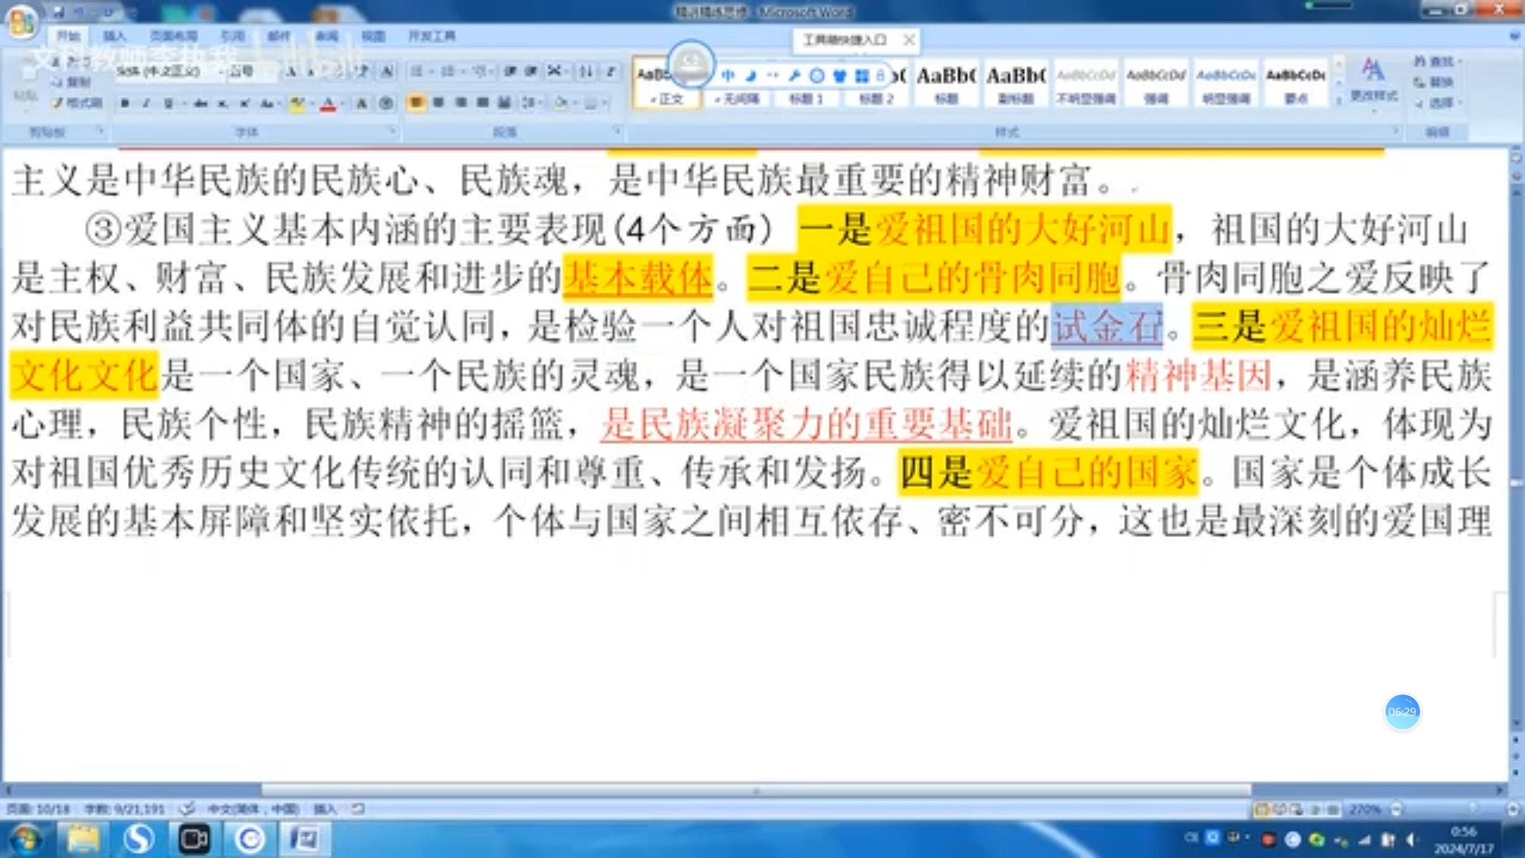Click Format Painter in the clipboard group
1525x858 pixels.
point(77,102)
